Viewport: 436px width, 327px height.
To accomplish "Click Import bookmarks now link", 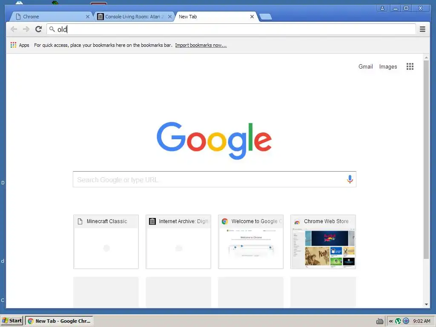I will pos(201,45).
